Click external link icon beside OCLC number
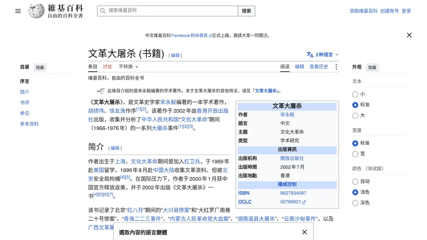 pos(304,202)
